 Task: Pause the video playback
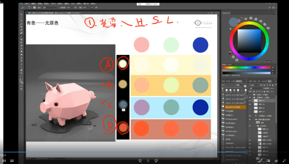pyautogui.click(x=148, y=161)
